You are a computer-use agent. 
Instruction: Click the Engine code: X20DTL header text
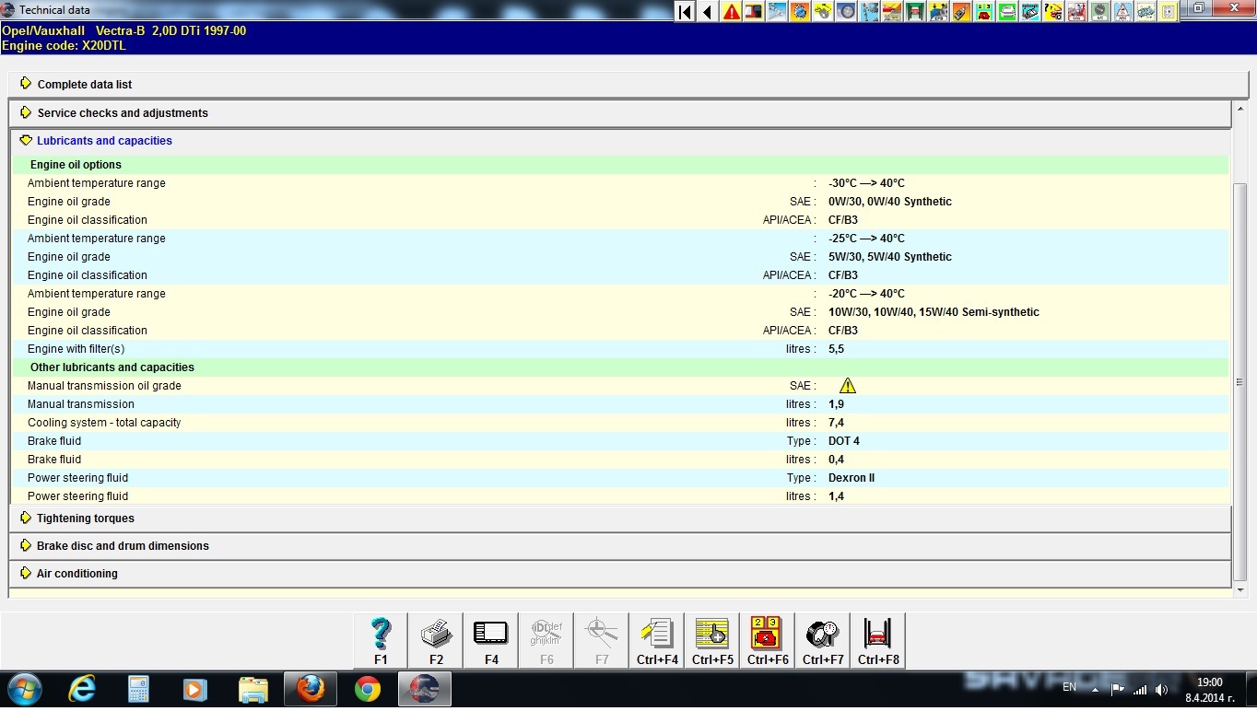pos(64,45)
